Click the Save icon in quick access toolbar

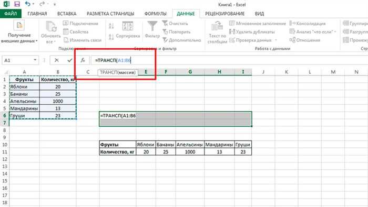click(x=17, y=4)
